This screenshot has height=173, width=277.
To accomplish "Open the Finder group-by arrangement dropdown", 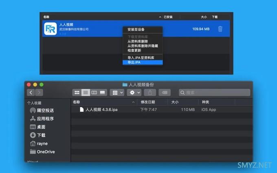I will [x=117, y=93].
